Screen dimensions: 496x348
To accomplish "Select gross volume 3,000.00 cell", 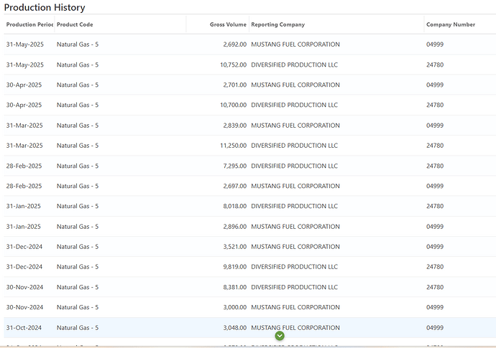I will [235, 307].
